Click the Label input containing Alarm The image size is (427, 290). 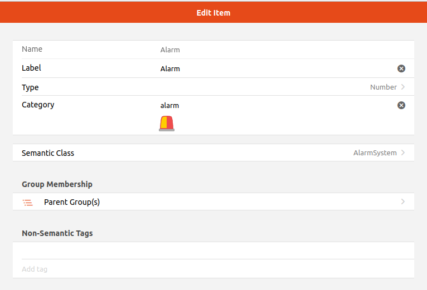[277, 68]
